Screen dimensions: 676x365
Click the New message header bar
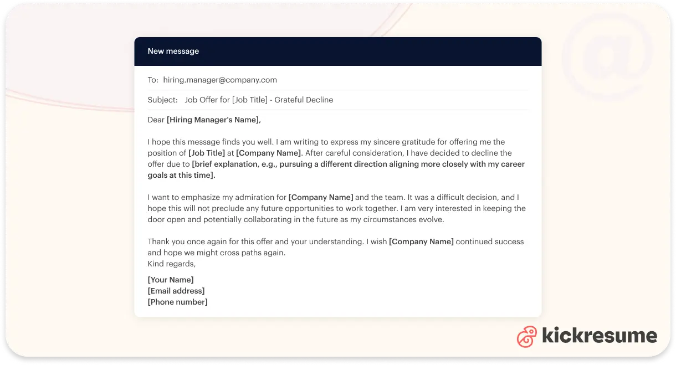point(337,52)
